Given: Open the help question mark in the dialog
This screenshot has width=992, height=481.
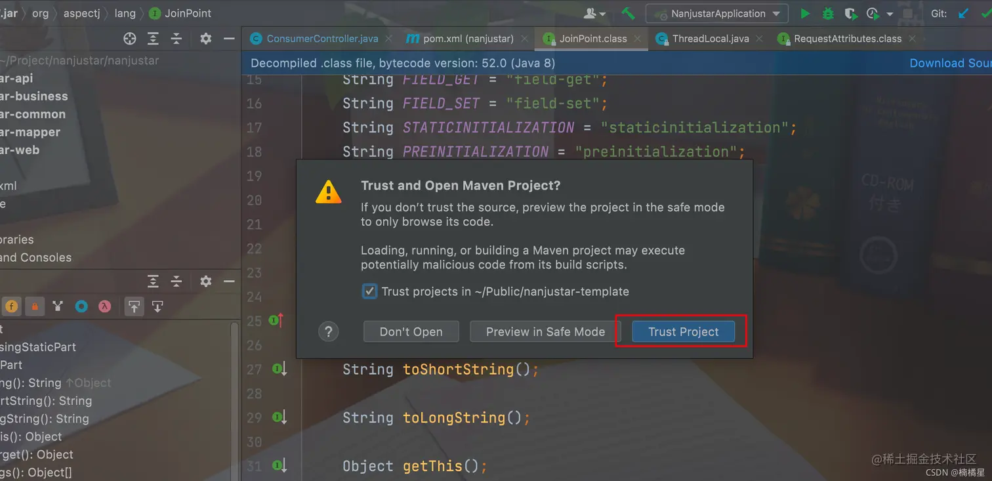Looking at the screenshot, I should 328,331.
